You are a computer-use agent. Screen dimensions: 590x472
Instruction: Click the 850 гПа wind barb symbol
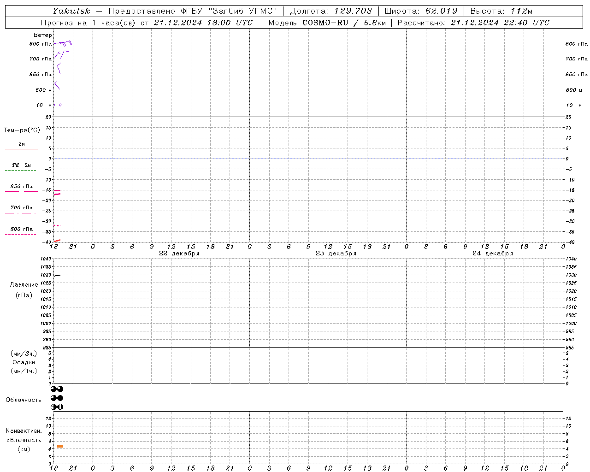tap(59, 68)
